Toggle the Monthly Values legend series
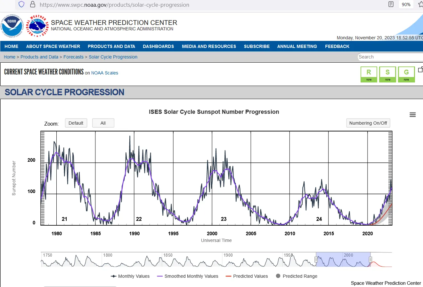 [130, 276]
